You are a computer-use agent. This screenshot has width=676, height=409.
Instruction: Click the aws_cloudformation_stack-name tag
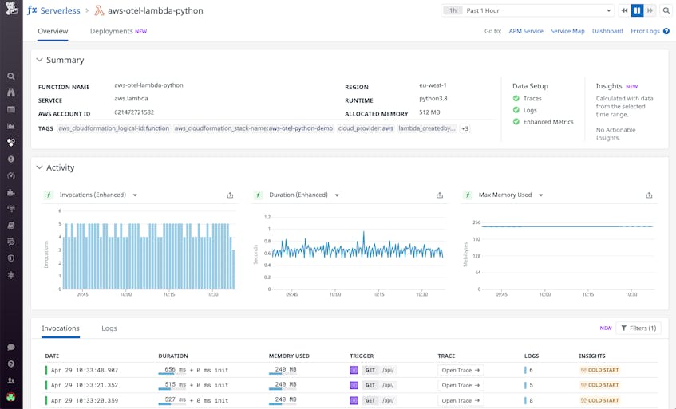pyautogui.click(x=254, y=128)
